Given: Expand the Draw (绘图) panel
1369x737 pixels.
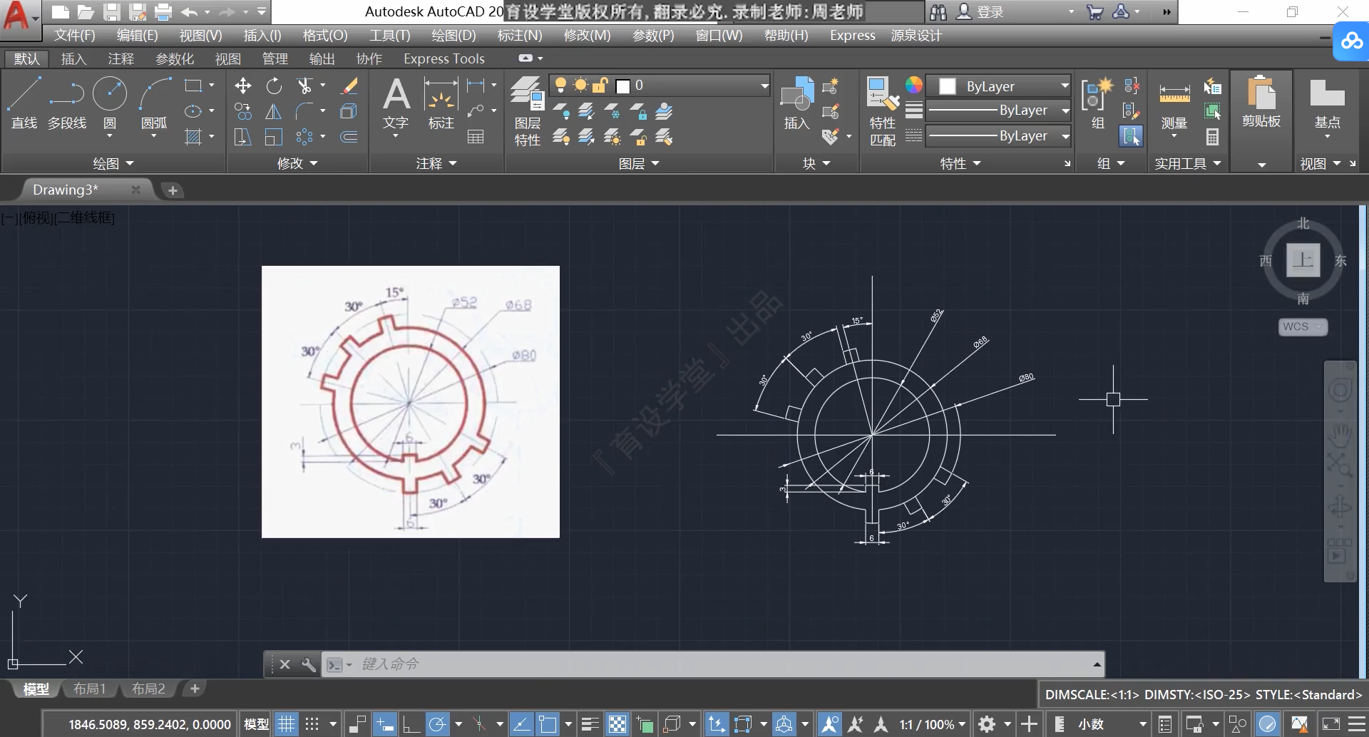Looking at the screenshot, I should click(113, 163).
